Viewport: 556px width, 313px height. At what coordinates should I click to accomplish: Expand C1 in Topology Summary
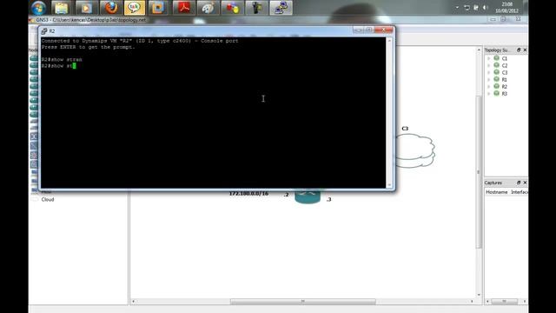(x=489, y=58)
